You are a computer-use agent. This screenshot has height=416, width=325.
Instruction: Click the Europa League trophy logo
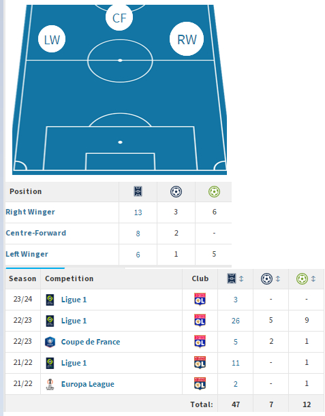pos(50,384)
